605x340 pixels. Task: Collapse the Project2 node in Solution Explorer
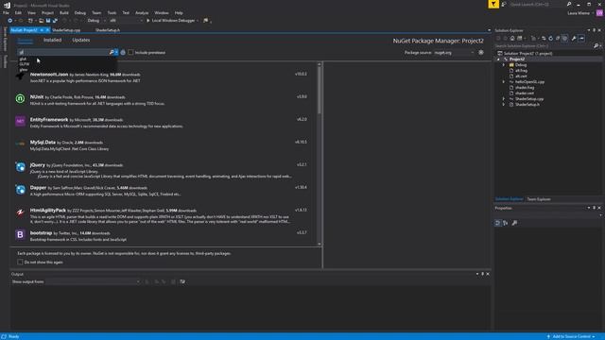(498, 59)
